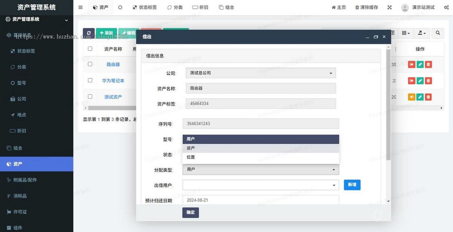This screenshot has height=232, width=453.
Task: Edit the 华为笔记本 row with the green pencil icon
Action: (x=420, y=80)
